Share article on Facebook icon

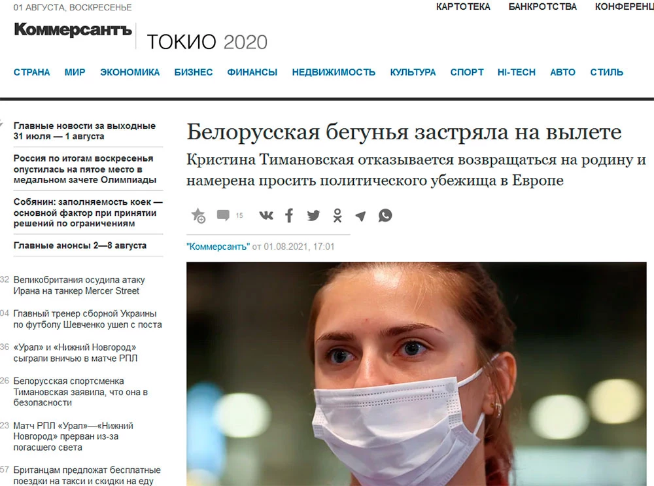click(x=289, y=215)
